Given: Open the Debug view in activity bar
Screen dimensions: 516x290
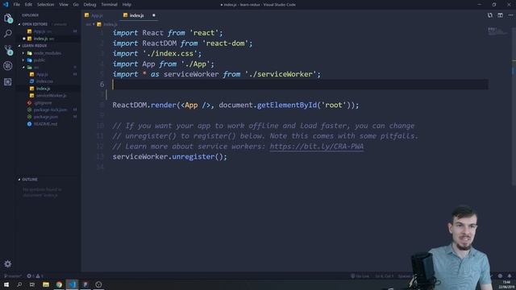Looking at the screenshot, I should pyautogui.click(x=8, y=66).
